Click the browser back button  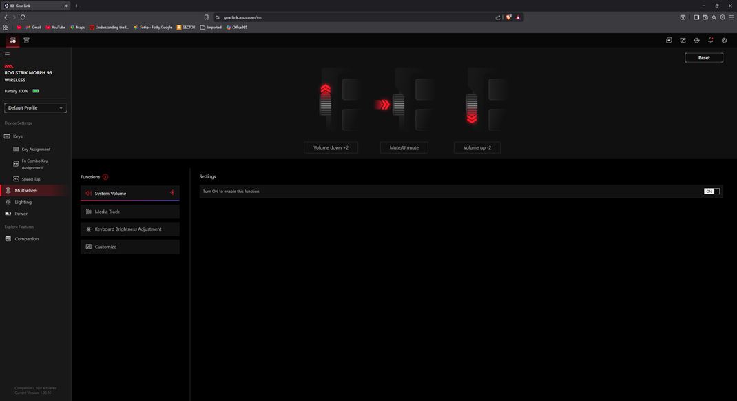pyautogui.click(x=6, y=17)
